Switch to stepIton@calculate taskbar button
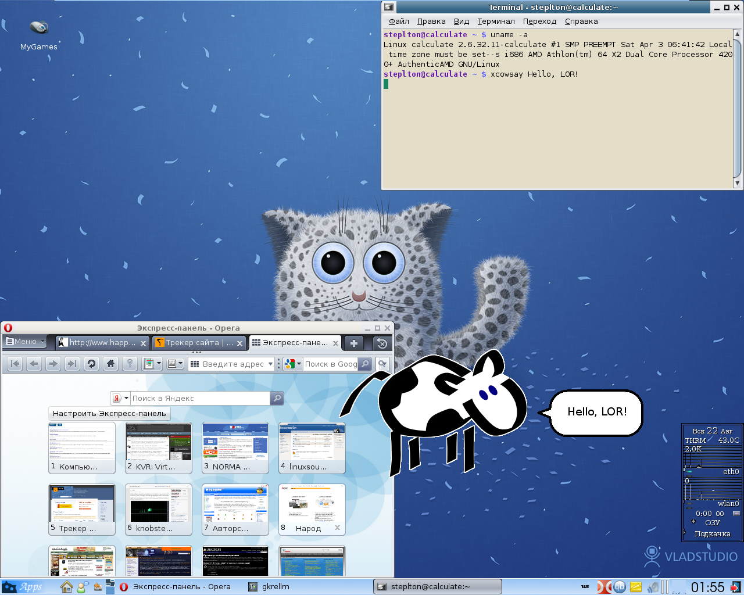The width and height of the screenshot is (744, 595). [437, 587]
